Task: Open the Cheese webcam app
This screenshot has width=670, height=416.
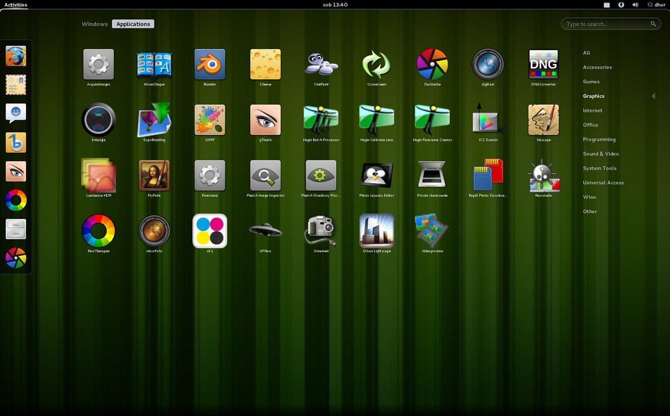Action: [265, 64]
